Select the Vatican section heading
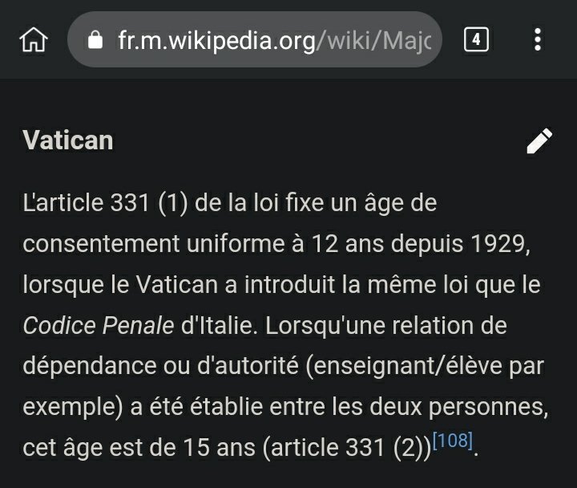The width and height of the screenshot is (577, 488). (68, 140)
